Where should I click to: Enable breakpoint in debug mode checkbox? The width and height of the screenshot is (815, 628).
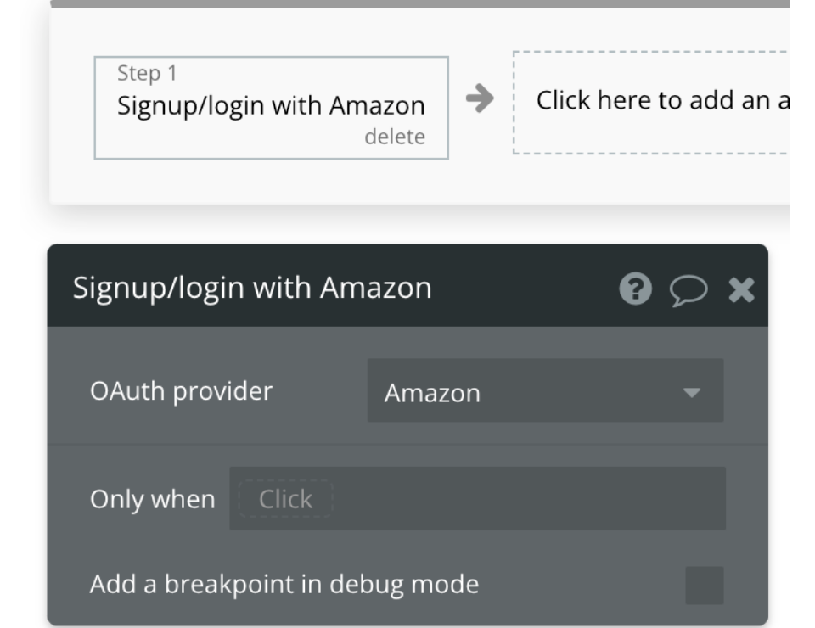tap(705, 586)
